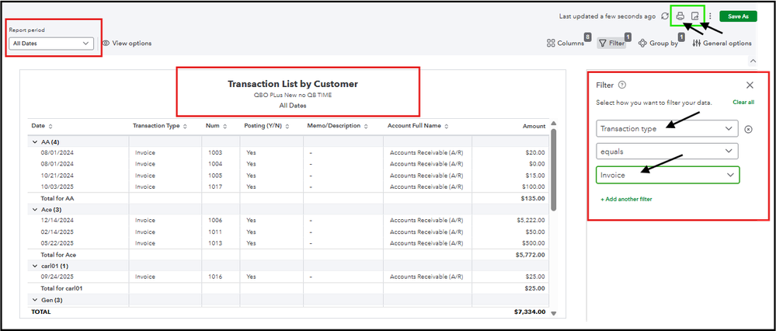
Task: Click the Filter help question icon
Action: coord(622,85)
